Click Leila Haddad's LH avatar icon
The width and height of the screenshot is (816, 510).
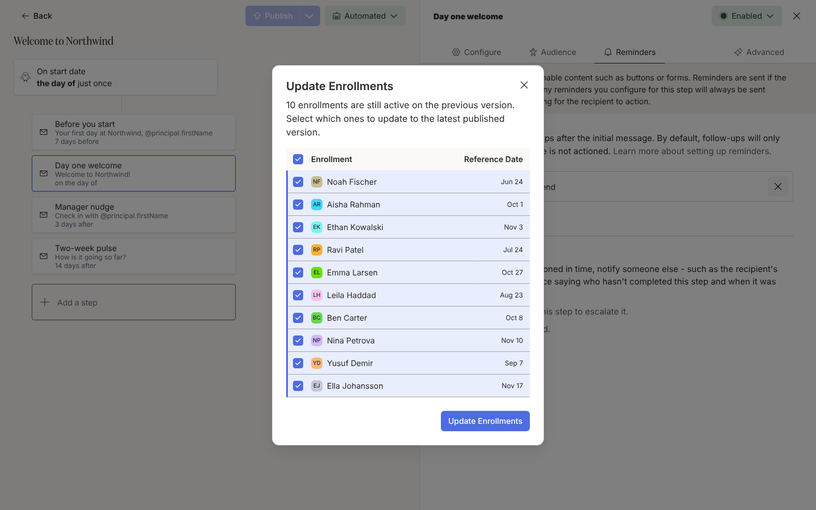[317, 295]
